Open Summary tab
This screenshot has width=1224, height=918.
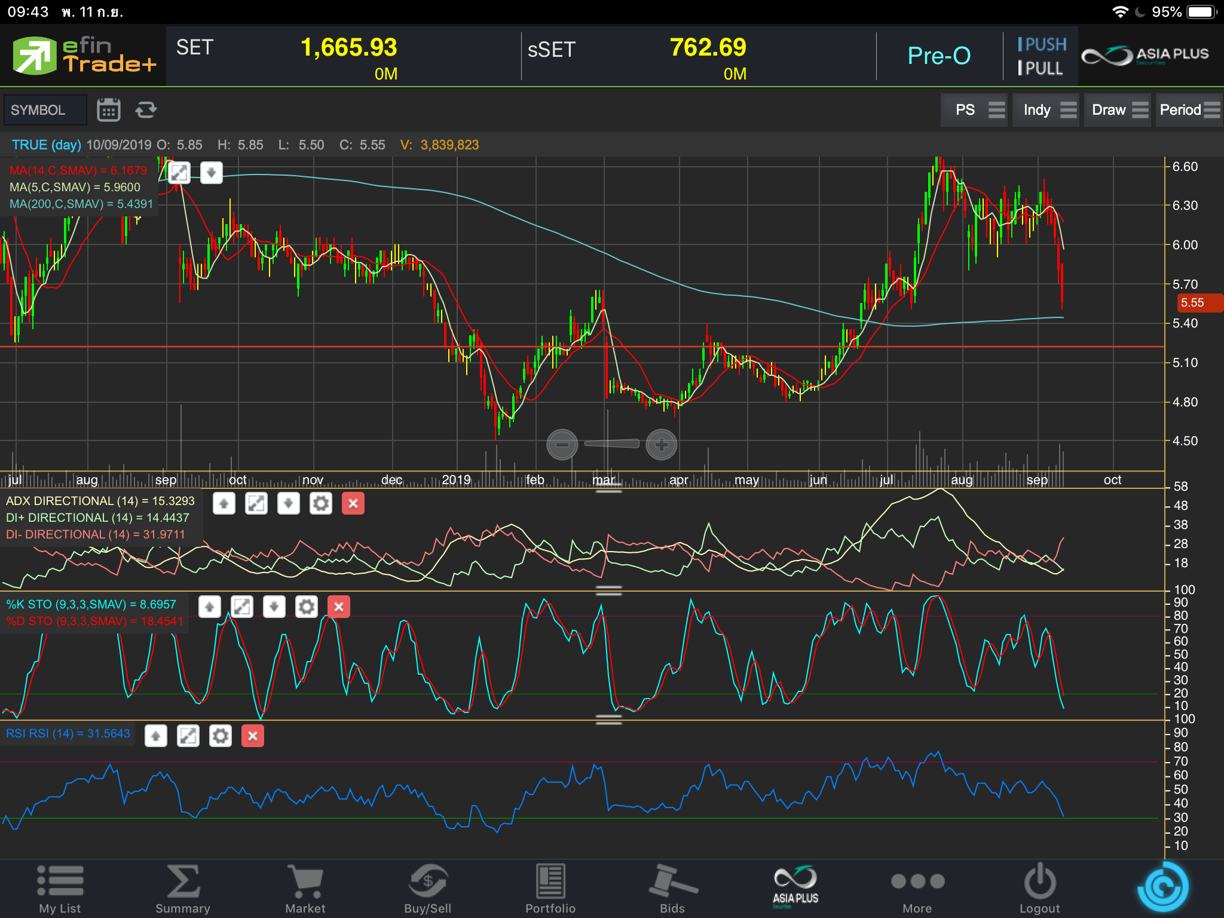tap(183, 889)
